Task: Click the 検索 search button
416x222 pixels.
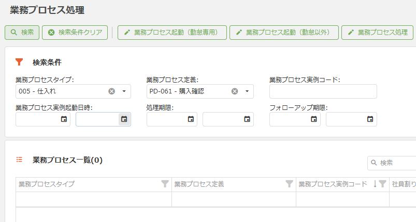Action: (22, 32)
